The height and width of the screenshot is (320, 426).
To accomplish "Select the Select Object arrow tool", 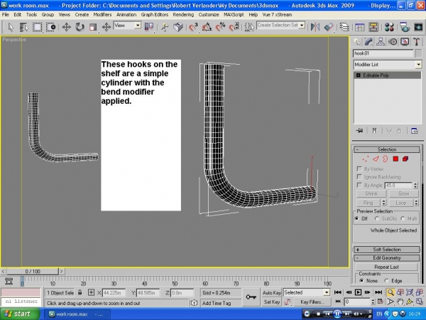I will [11, 27].
